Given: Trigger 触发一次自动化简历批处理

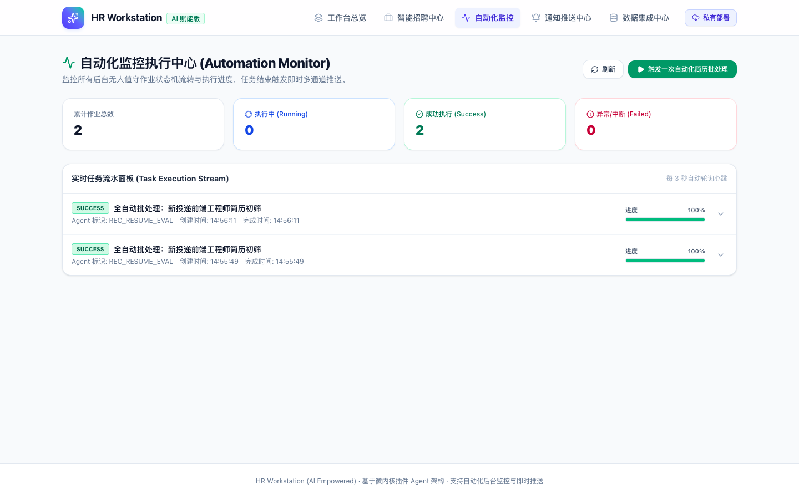Looking at the screenshot, I should pos(682,69).
